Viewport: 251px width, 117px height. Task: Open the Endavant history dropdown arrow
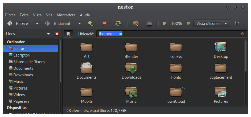pos(79,24)
